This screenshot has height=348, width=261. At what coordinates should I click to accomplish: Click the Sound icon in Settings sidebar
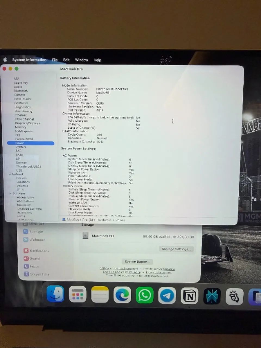tap(26, 258)
